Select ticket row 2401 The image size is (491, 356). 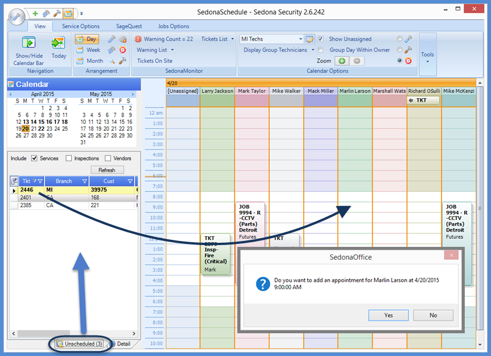74,197
